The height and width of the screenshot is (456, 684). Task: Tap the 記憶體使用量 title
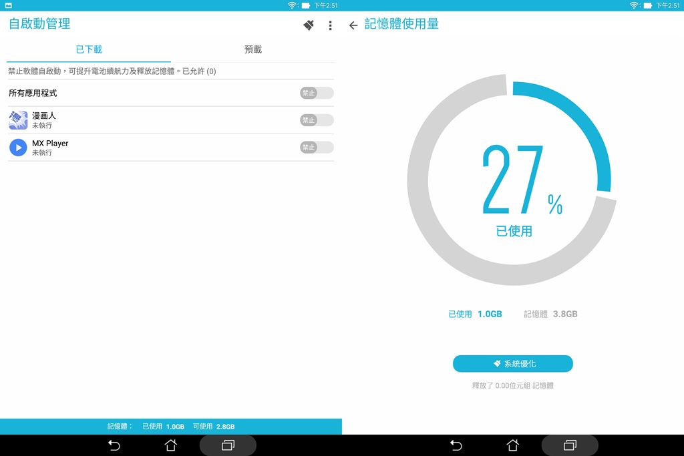[x=401, y=24]
